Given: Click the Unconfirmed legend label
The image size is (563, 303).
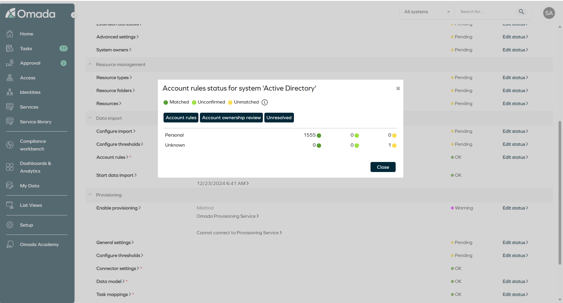Looking at the screenshot, I should click(x=211, y=102).
